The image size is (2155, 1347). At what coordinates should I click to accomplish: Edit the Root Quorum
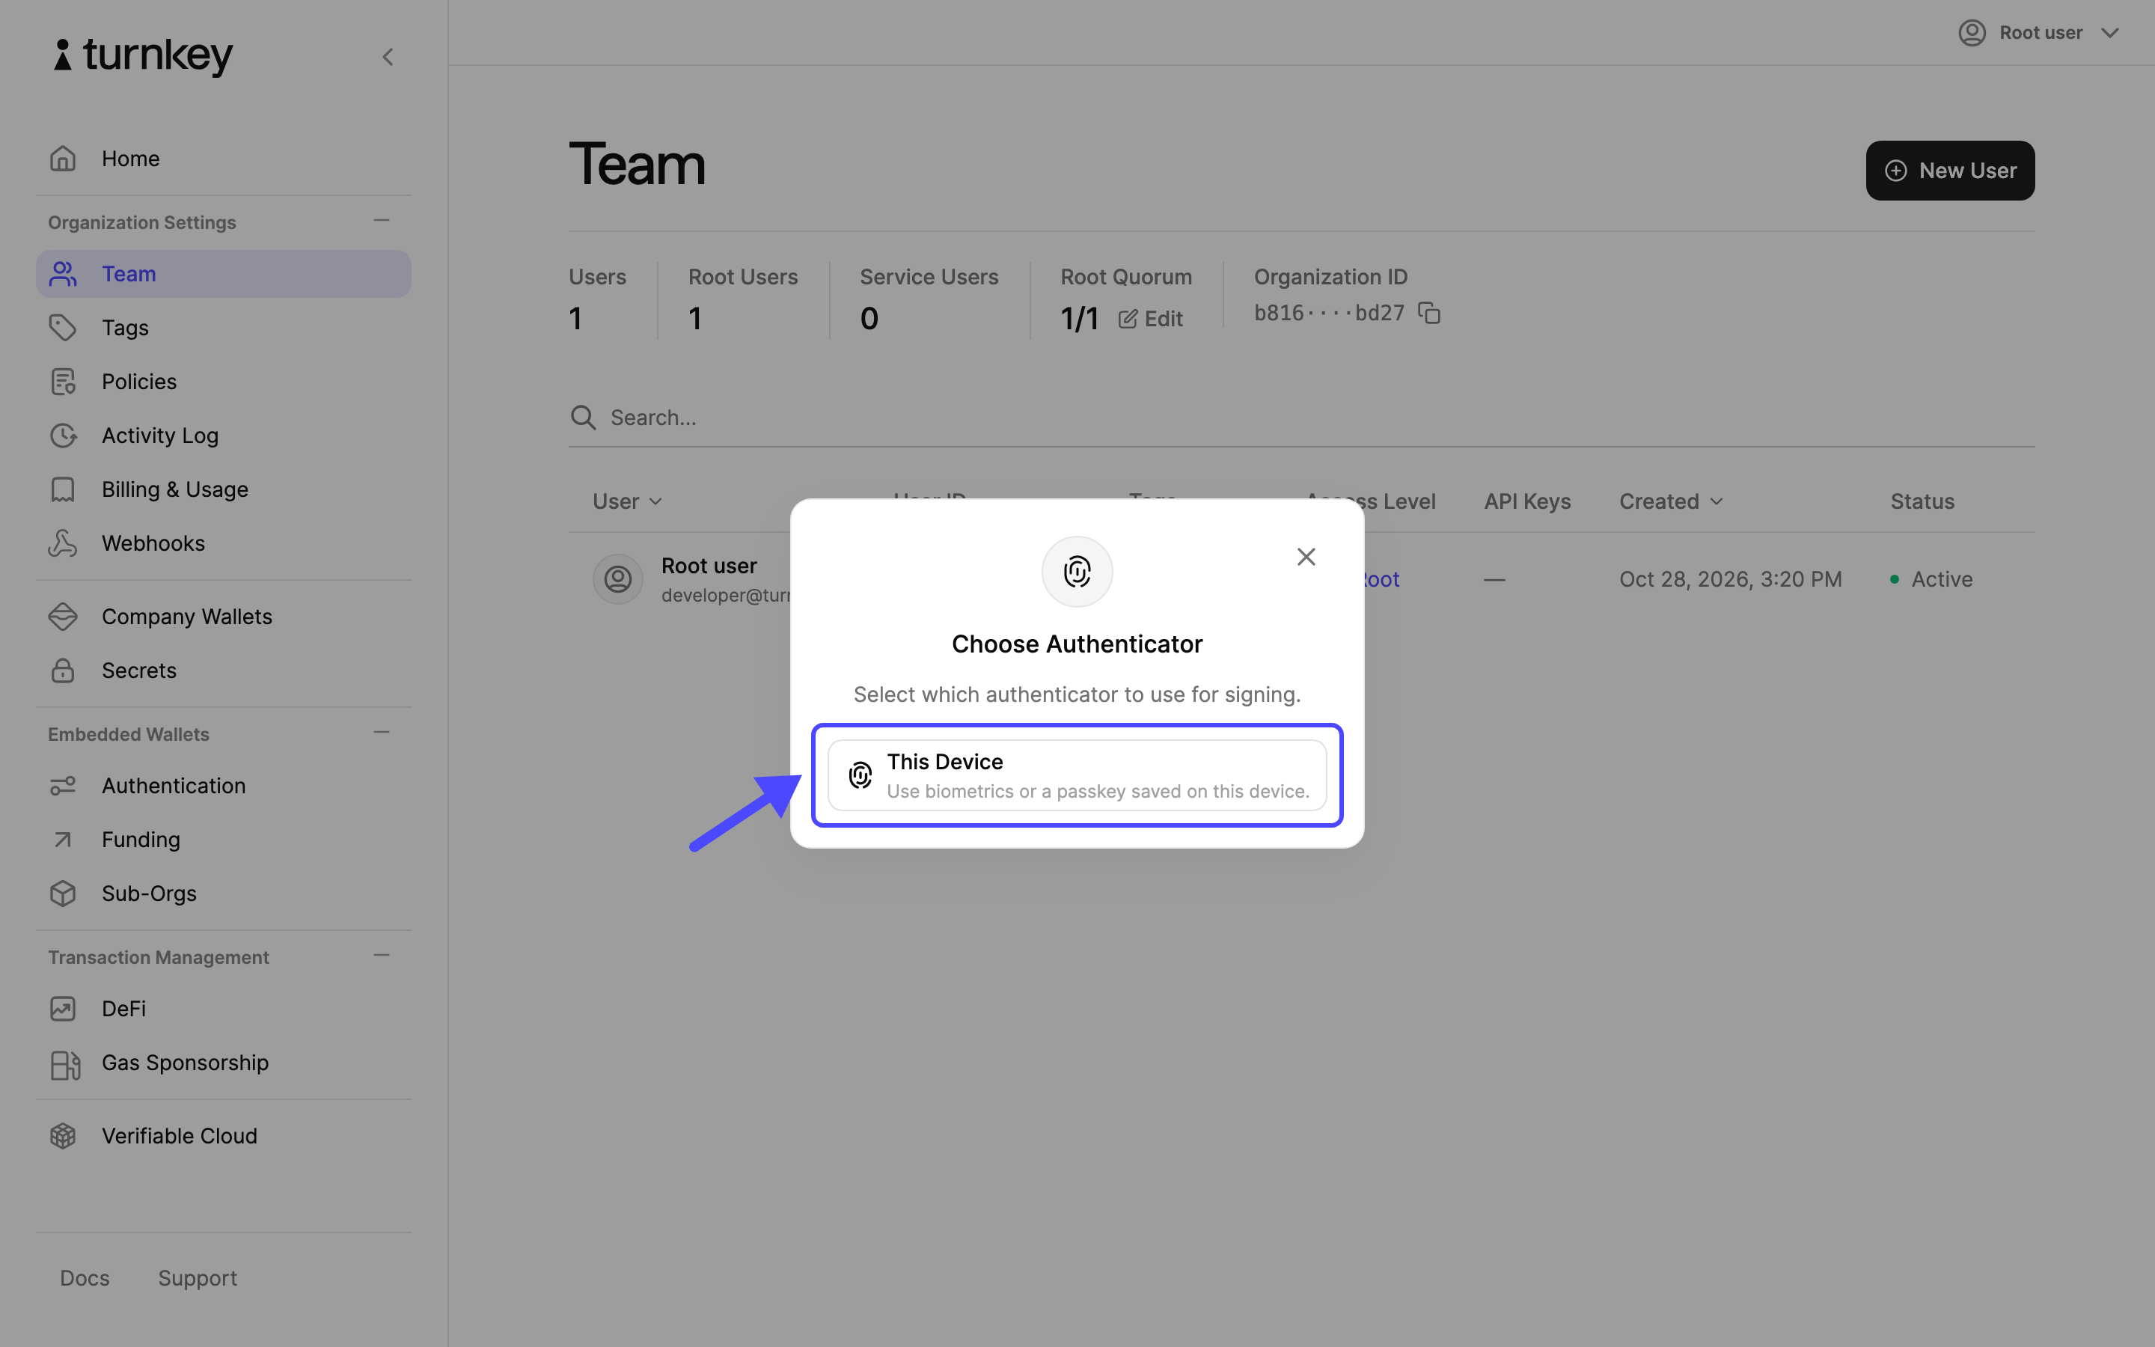coord(1151,319)
